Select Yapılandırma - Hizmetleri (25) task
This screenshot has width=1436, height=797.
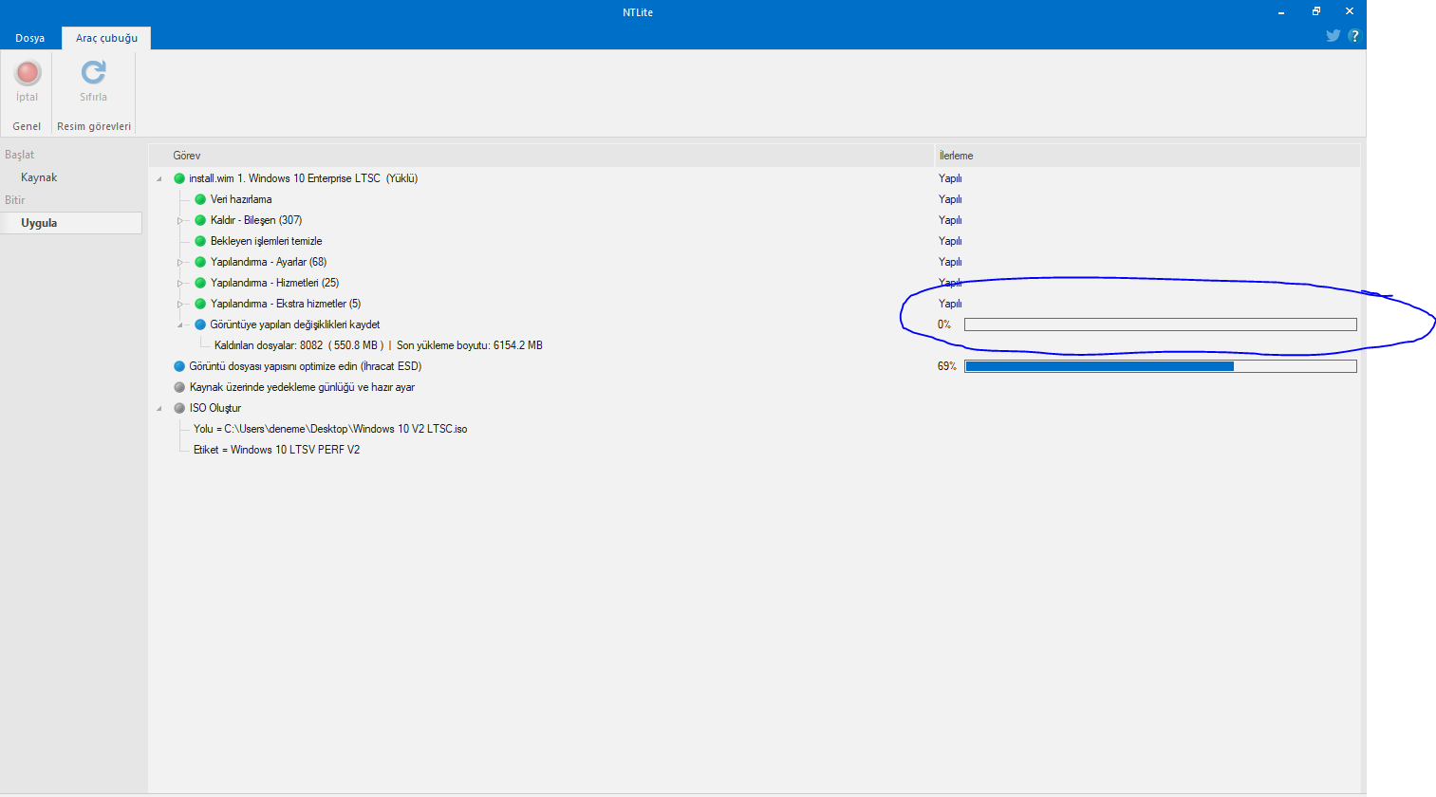[274, 283]
